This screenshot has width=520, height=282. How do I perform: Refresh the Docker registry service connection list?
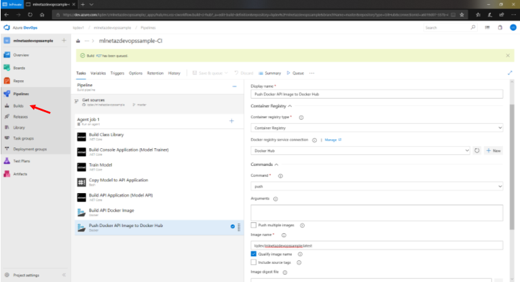pyautogui.click(x=477, y=150)
